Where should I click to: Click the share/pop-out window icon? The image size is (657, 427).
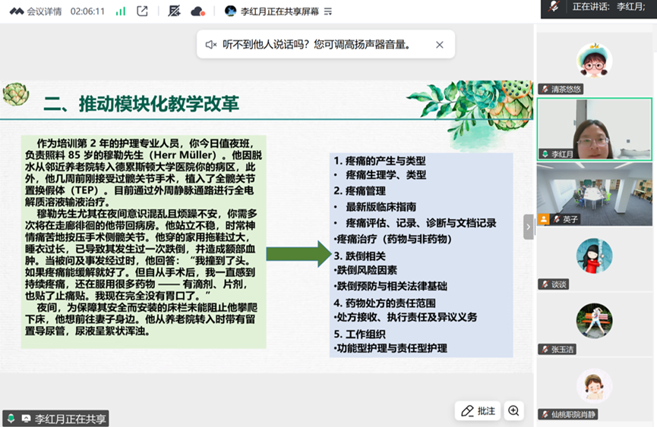142,11
